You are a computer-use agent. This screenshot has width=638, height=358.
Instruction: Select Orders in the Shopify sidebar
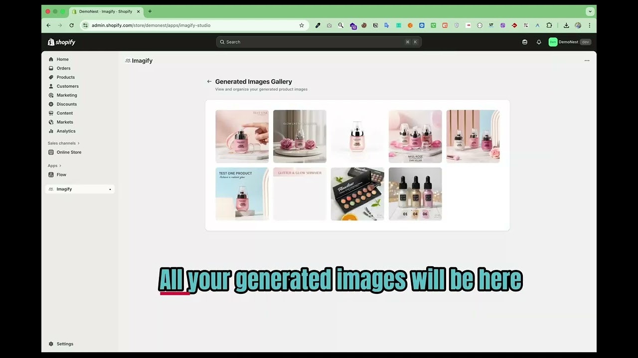63,68
